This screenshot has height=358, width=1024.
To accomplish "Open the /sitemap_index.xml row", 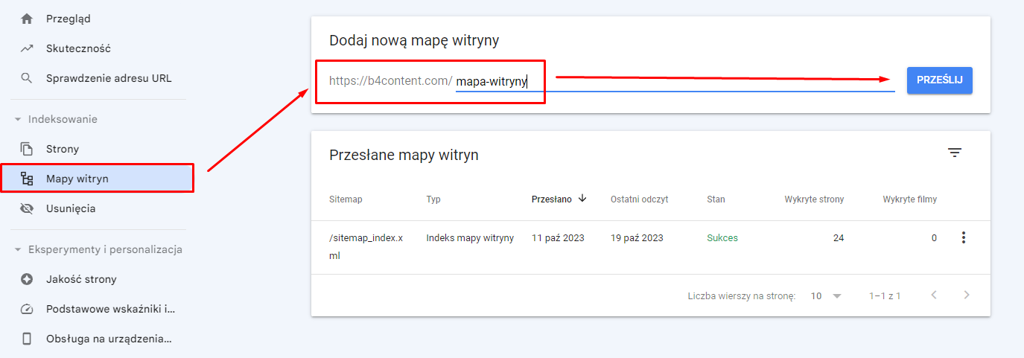I will tap(651, 247).
